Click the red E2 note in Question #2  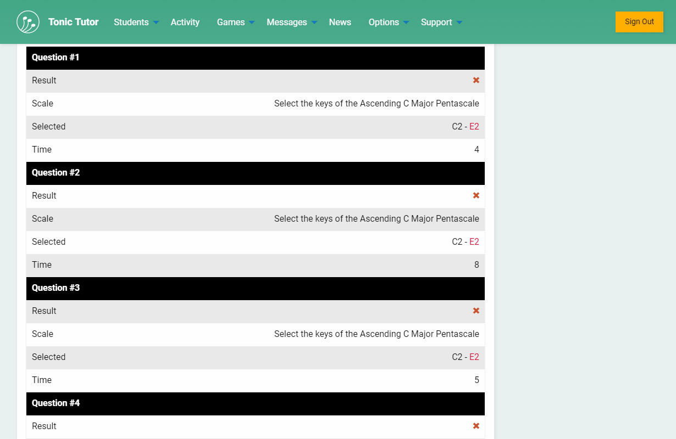coord(474,241)
